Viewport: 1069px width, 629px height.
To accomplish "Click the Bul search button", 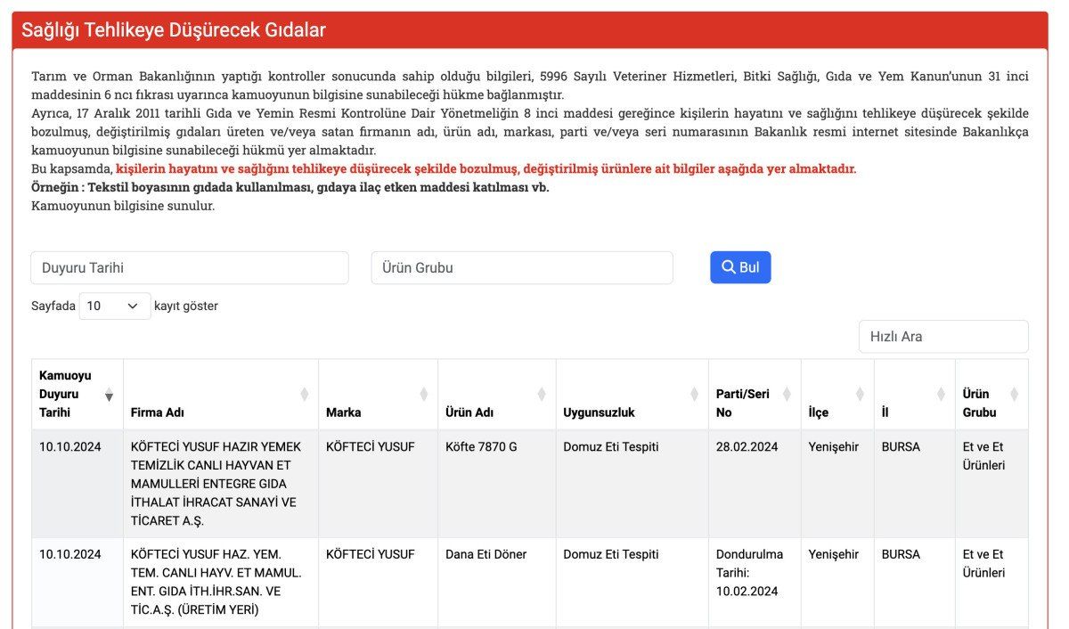I will (740, 267).
